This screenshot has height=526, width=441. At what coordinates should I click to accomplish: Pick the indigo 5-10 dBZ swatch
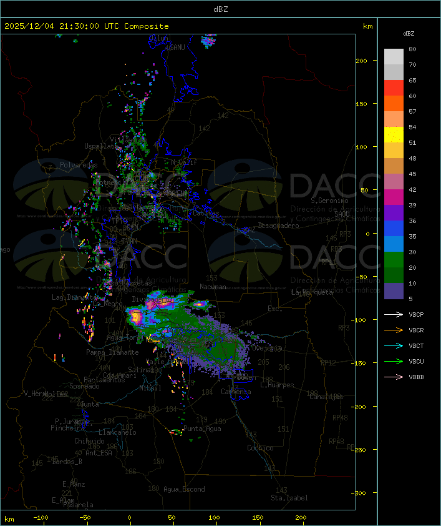pyautogui.click(x=394, y=291)
